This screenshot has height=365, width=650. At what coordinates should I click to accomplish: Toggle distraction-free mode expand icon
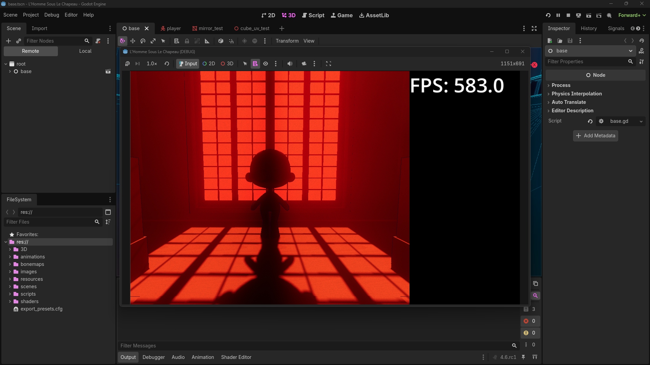pyautogui.click(x=534, y=28)
